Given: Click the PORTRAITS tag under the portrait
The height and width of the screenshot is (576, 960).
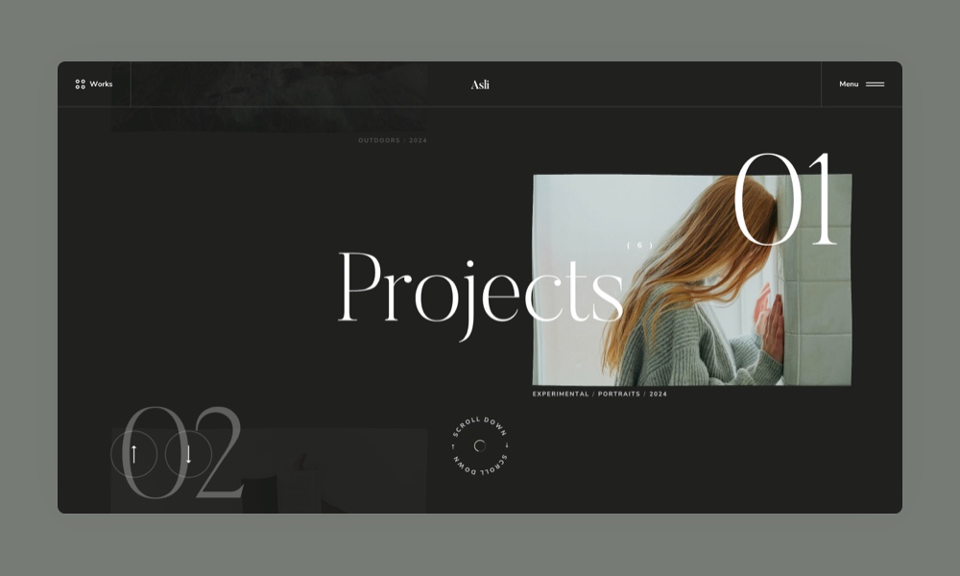Looking at the screenshot, I should pos(618,394).
